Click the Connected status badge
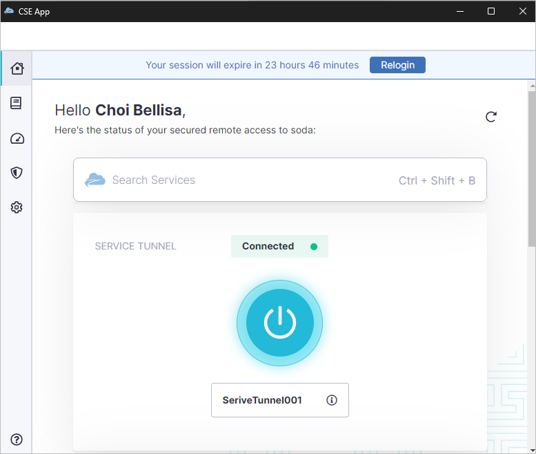 279,246
